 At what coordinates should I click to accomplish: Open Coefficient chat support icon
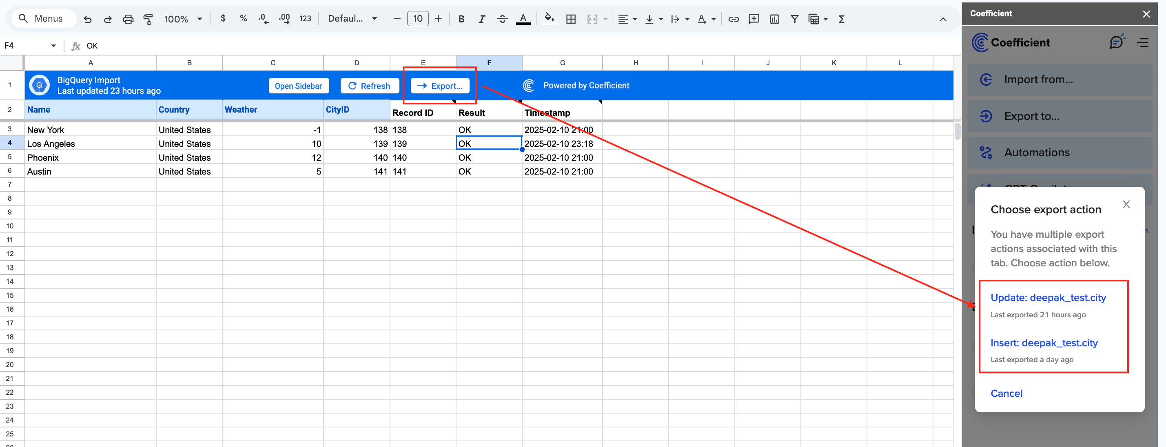[1117, 42]
